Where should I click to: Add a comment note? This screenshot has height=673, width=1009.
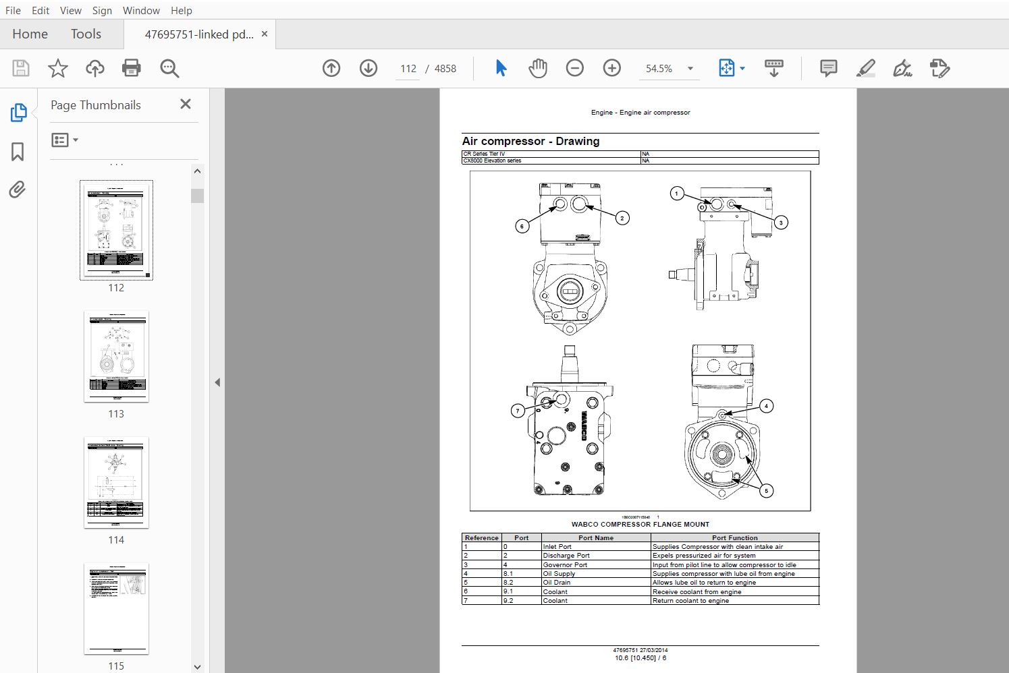(x=829, y=68)
